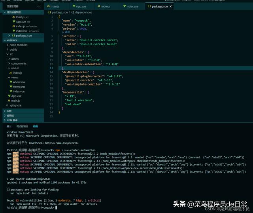Open App.vue in the src folder tree
Screen dimensions: 253x213
point(16,96)
